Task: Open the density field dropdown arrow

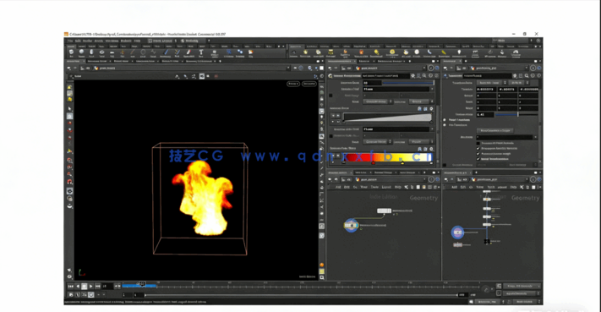Action: [432, 89]
